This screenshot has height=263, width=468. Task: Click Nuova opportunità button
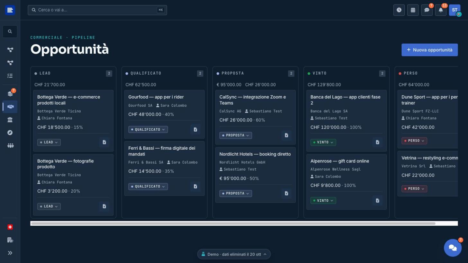tap(429, 50)
